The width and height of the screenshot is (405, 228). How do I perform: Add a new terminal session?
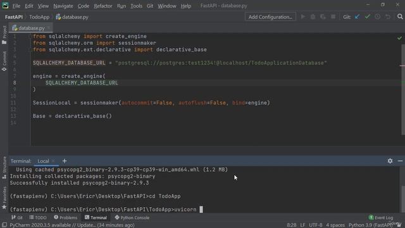pyautogui.click(x=65, y=161)
